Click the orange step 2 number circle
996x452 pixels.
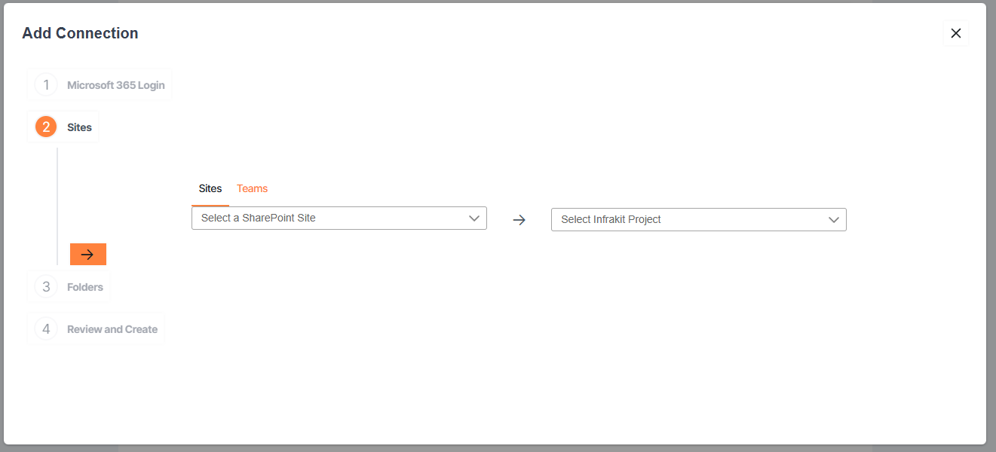pos(46,127)
